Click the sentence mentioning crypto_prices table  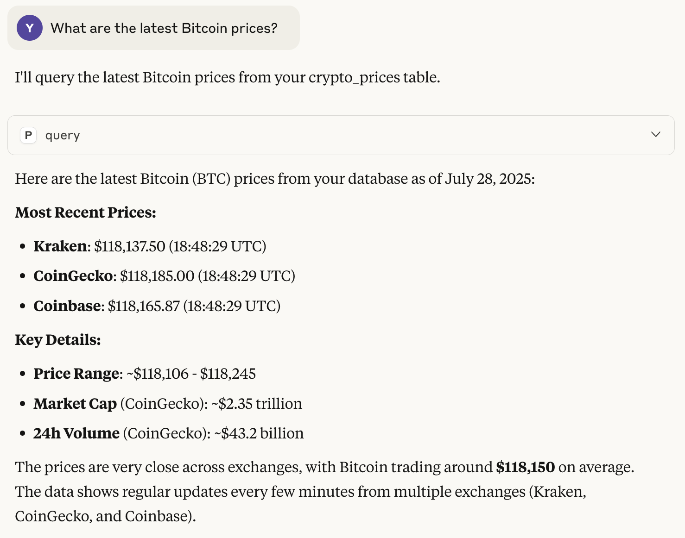pos(228,77)
